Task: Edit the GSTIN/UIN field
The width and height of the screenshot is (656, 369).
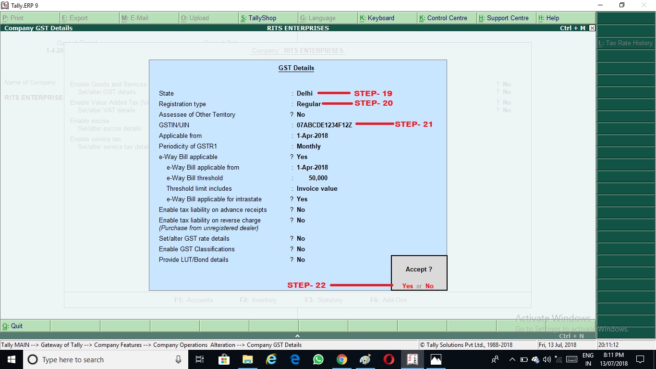Action: point(324,125)
